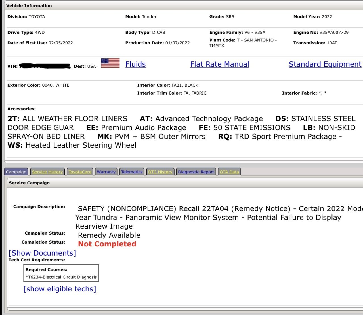The height and width of the screenshot is (315, 363).
Task: Click the AT Advanced Technology Package accessory
Action: pos(201,118)
